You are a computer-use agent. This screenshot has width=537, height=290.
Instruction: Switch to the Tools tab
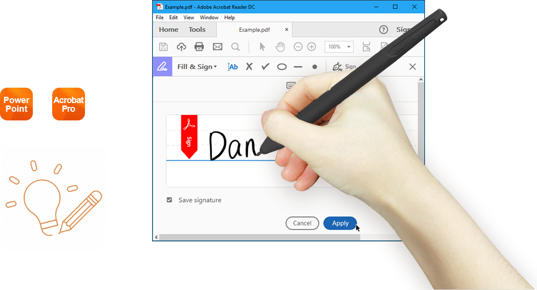pyautogui.click(x=197, y=29)
